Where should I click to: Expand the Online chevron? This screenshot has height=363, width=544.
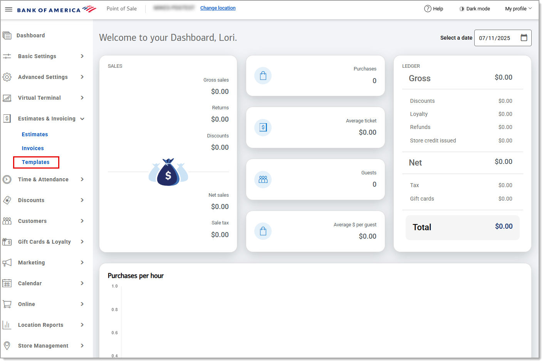point(82,304)
